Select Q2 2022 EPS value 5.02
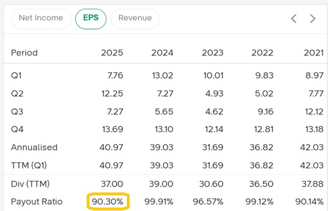Screen dimensions: 328x211 tap(264, 93)
